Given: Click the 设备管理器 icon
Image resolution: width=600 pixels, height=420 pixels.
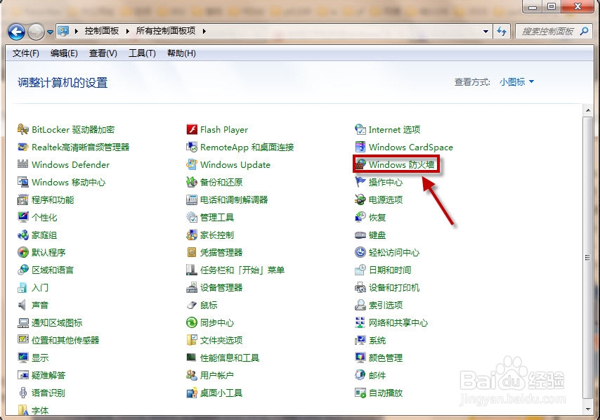Looking at the screenshot, I should [192, 288].
